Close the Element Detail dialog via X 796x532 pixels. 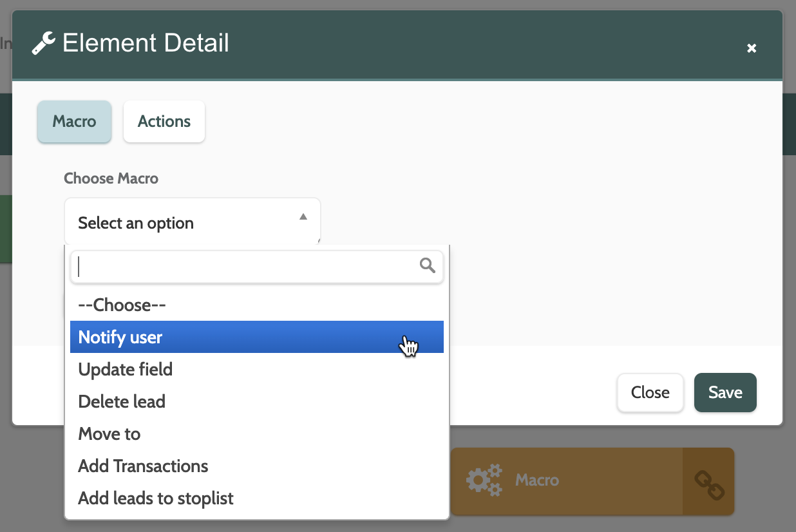coord(751,48)
